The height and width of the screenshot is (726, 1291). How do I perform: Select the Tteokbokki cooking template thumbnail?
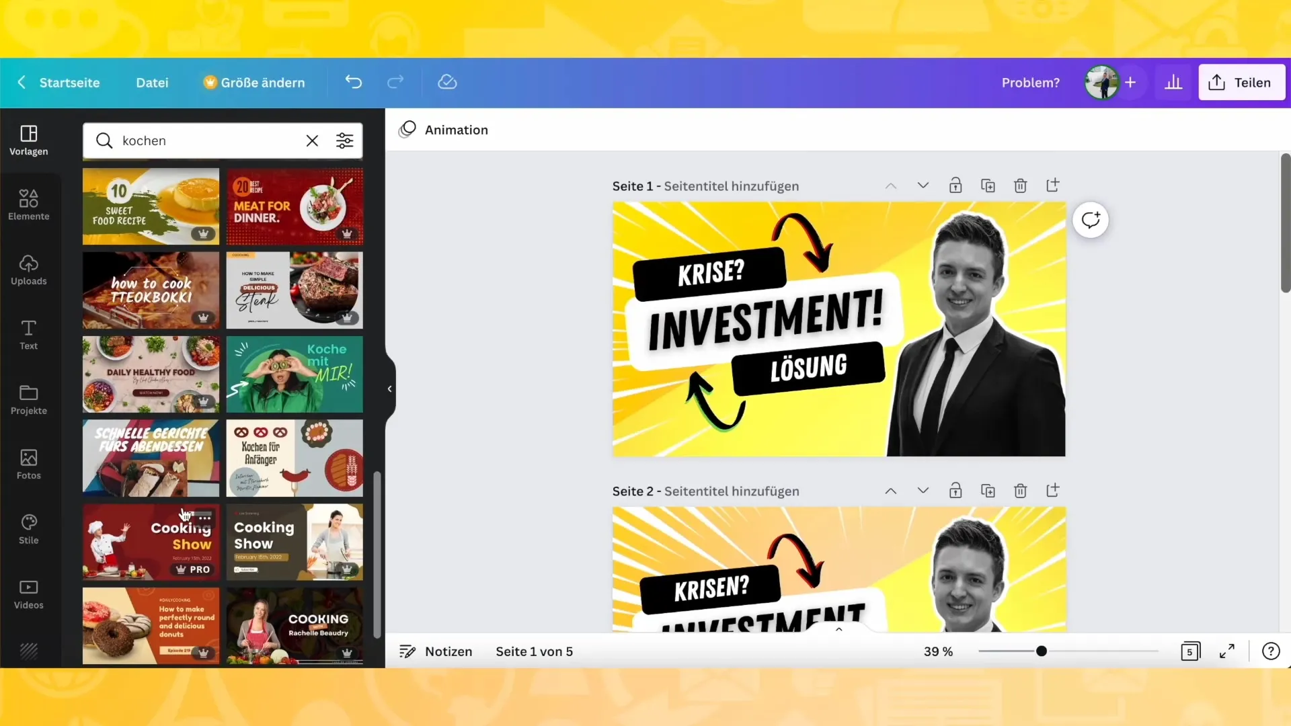tap(151, 290)
